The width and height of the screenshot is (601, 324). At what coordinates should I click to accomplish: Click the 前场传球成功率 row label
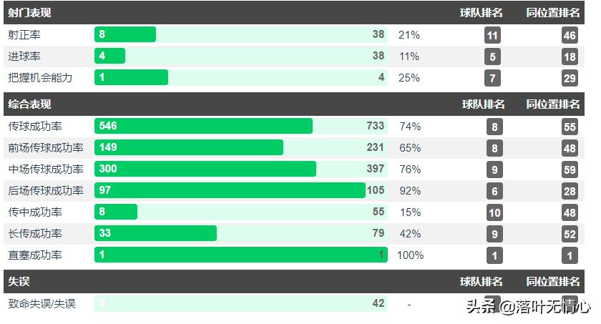[45, 148]
